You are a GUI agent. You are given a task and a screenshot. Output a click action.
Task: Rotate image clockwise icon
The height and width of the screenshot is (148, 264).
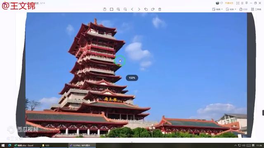tap(153, 9)
